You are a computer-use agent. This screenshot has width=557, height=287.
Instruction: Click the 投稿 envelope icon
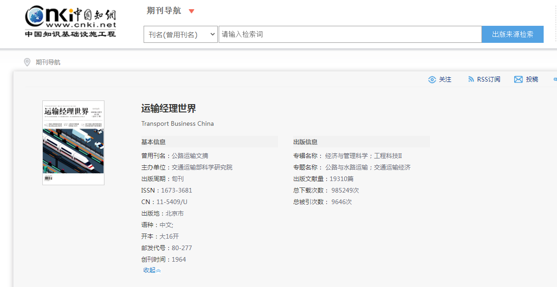(x=518, y=80)
